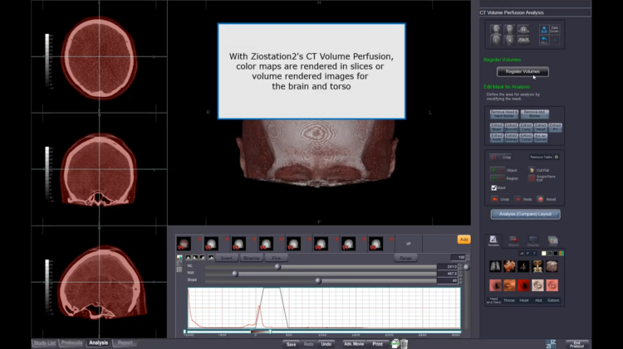Switch to the Other tab
The width and height of the screenshot is (623, 349).
552,240
